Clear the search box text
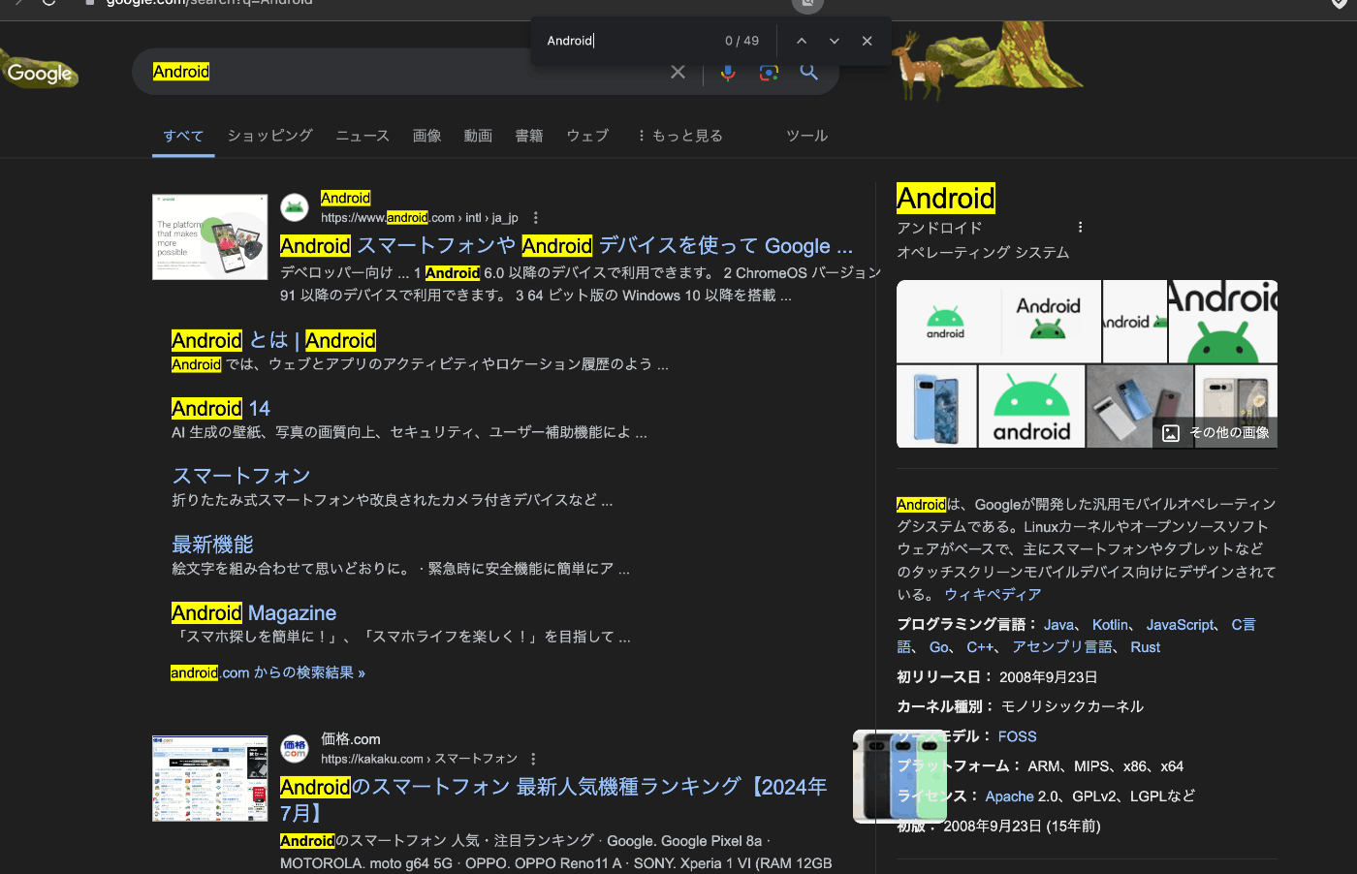Viewport: 1357px width, 874px height. click(x=678, y=72)
